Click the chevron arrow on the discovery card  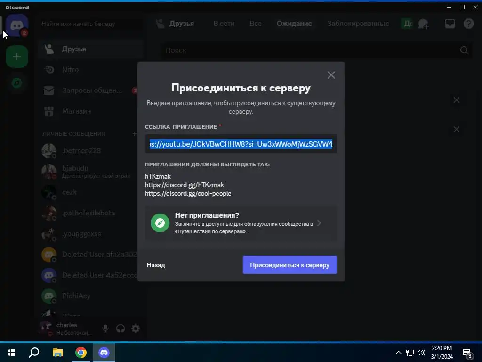click(x=319, y=223)
